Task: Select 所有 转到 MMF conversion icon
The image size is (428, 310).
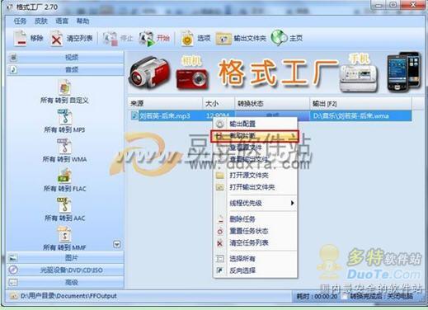Action: coord(65,234)
